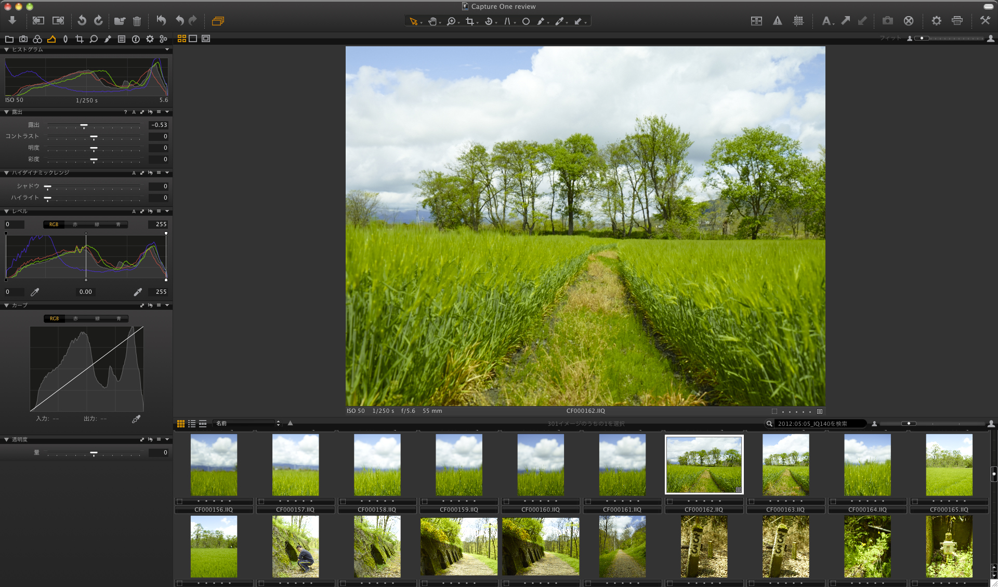
Task: Open the camera capture tool tab
Action: tap(23, 39)
